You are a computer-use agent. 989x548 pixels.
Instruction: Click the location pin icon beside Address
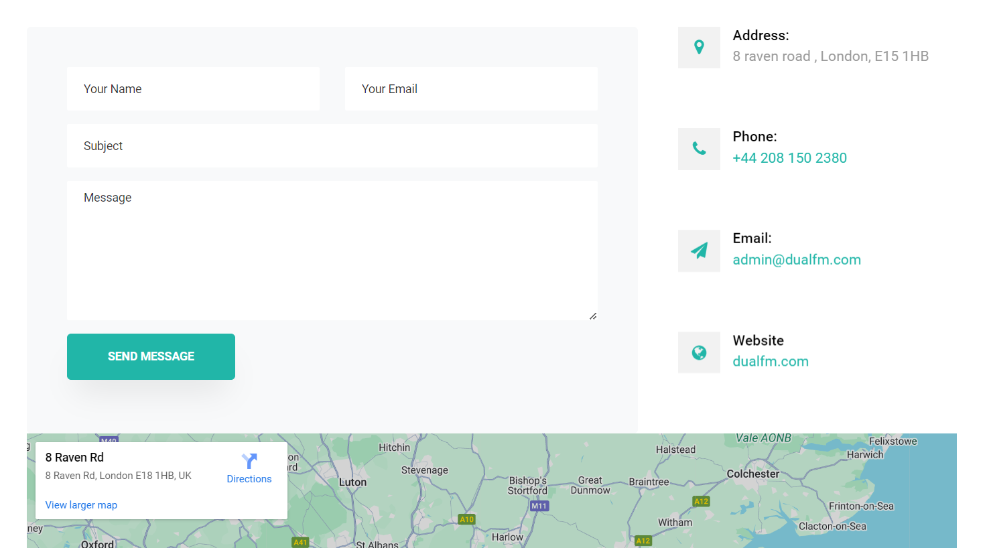click(x=699, y=47)
